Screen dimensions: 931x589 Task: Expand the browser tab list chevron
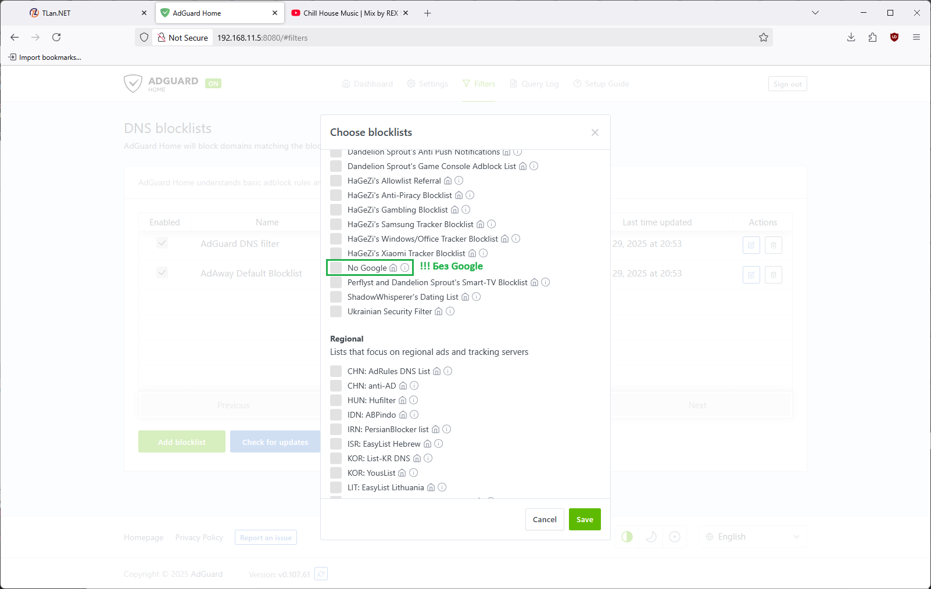pyautogui.click(x=815, y=13)
